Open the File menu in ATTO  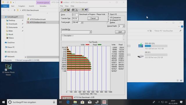coord(61,6)
